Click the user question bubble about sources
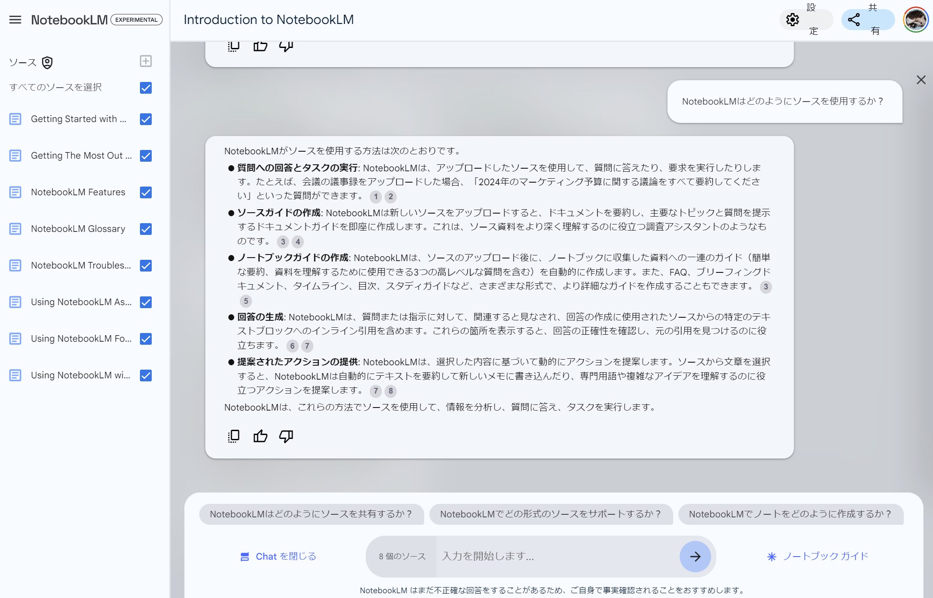Viewport: 933px width, 598px height. [x=785, y=102]
